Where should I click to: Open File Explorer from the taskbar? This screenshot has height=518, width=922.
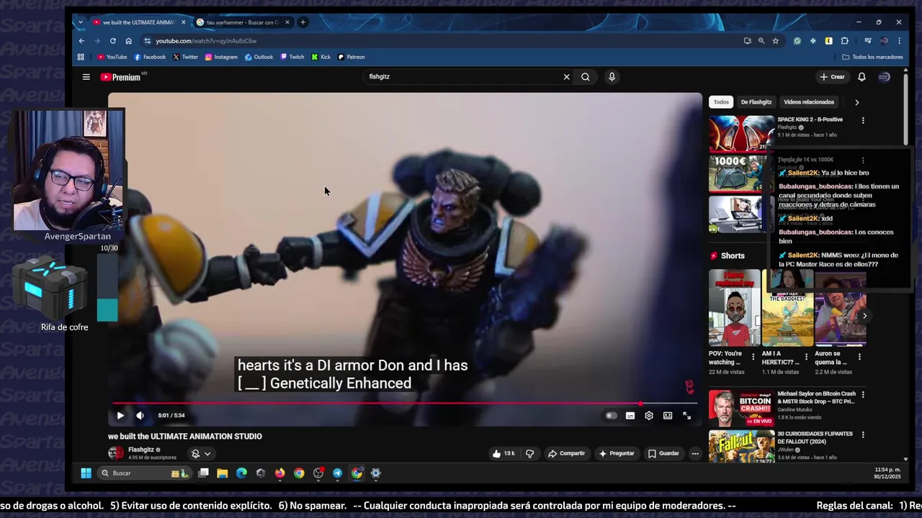(222, 473)
